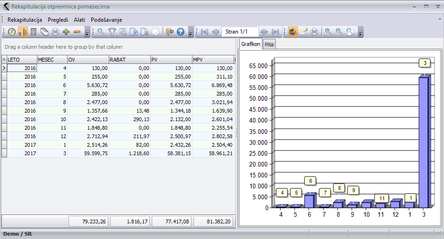Expand the page navigation toolbar overflow arrow
The height and width of the screenshot is (239, 444).
point(190,33)
